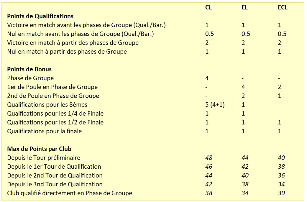This screenshot has width=307, height=202.
Task: Select Qualifications pour les 8èmes label
Action: click(47, 105)
